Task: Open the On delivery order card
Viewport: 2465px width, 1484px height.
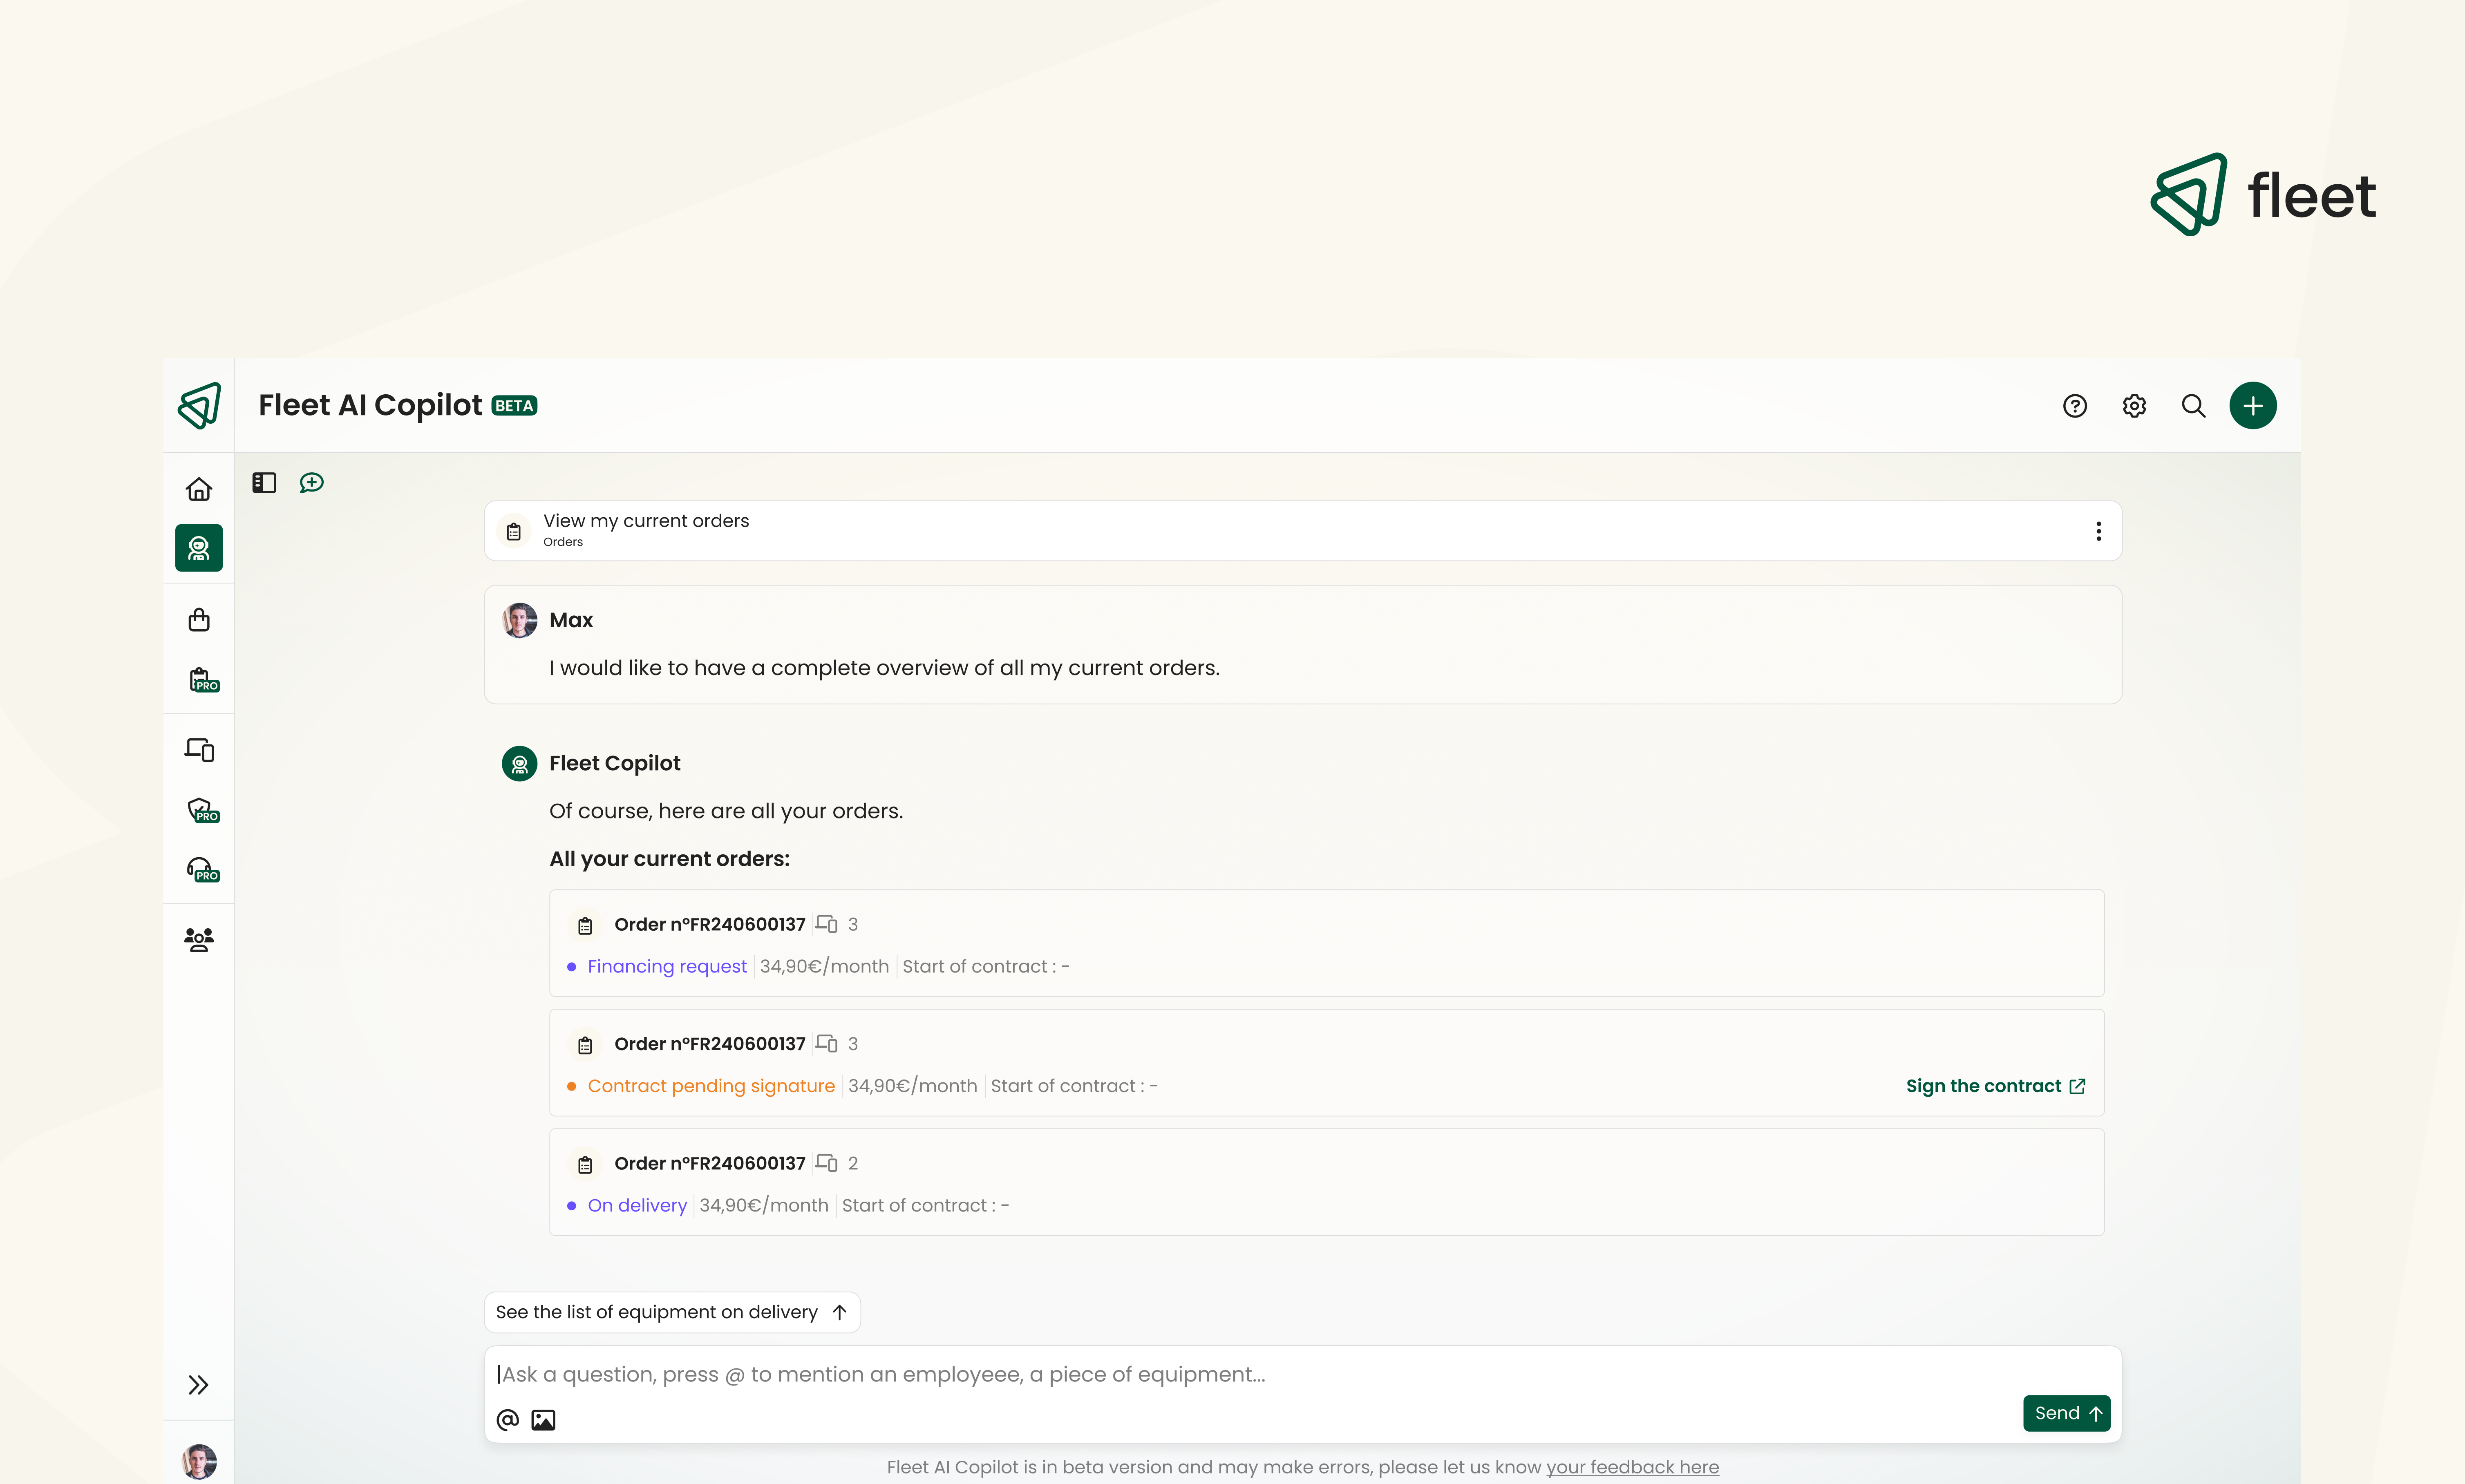Action: click(1326, 1183)
